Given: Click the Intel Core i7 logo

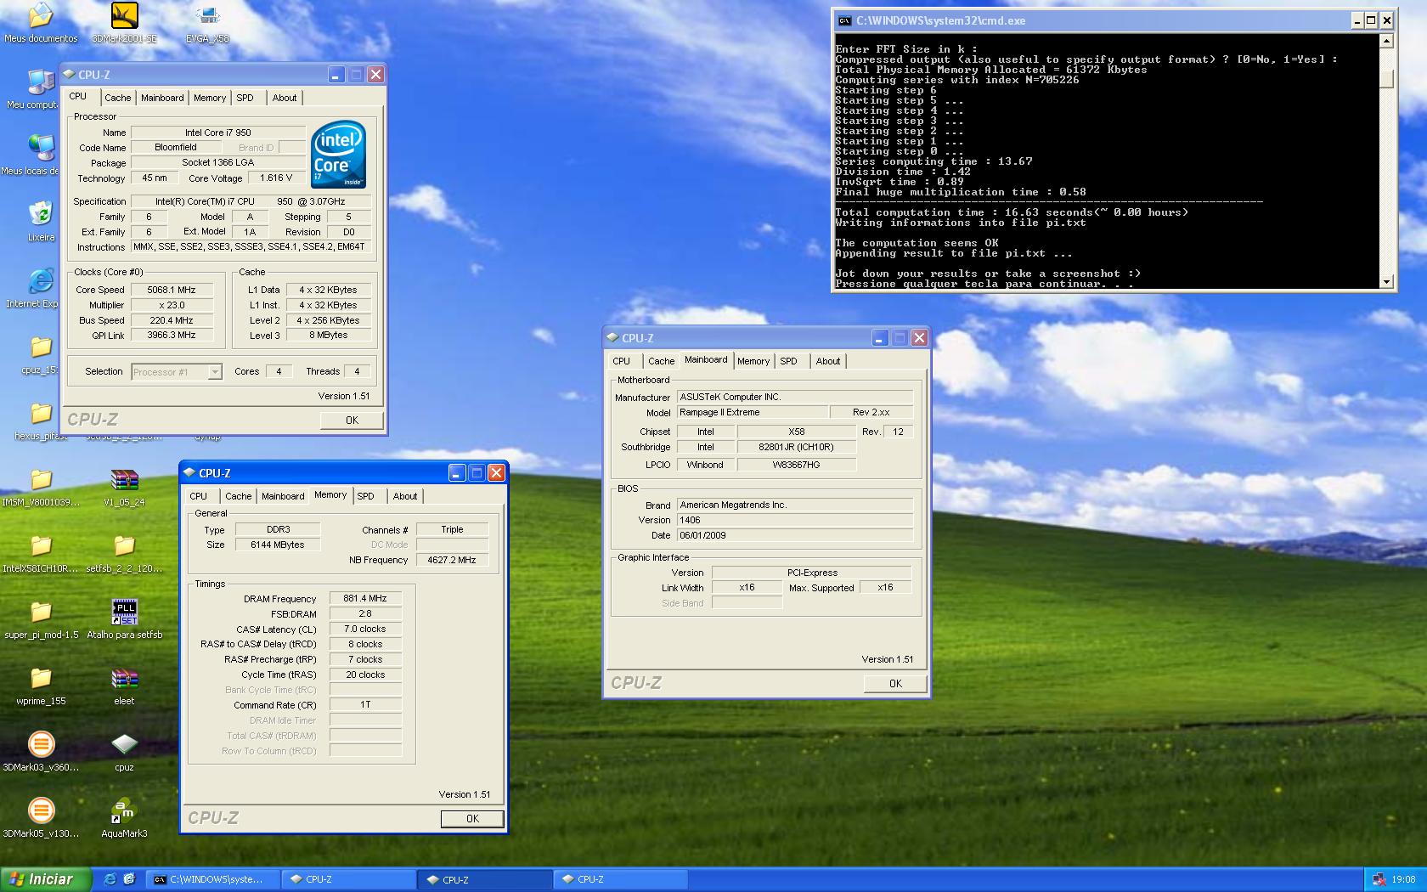Looking at the screenshot, I should [338, 155].
